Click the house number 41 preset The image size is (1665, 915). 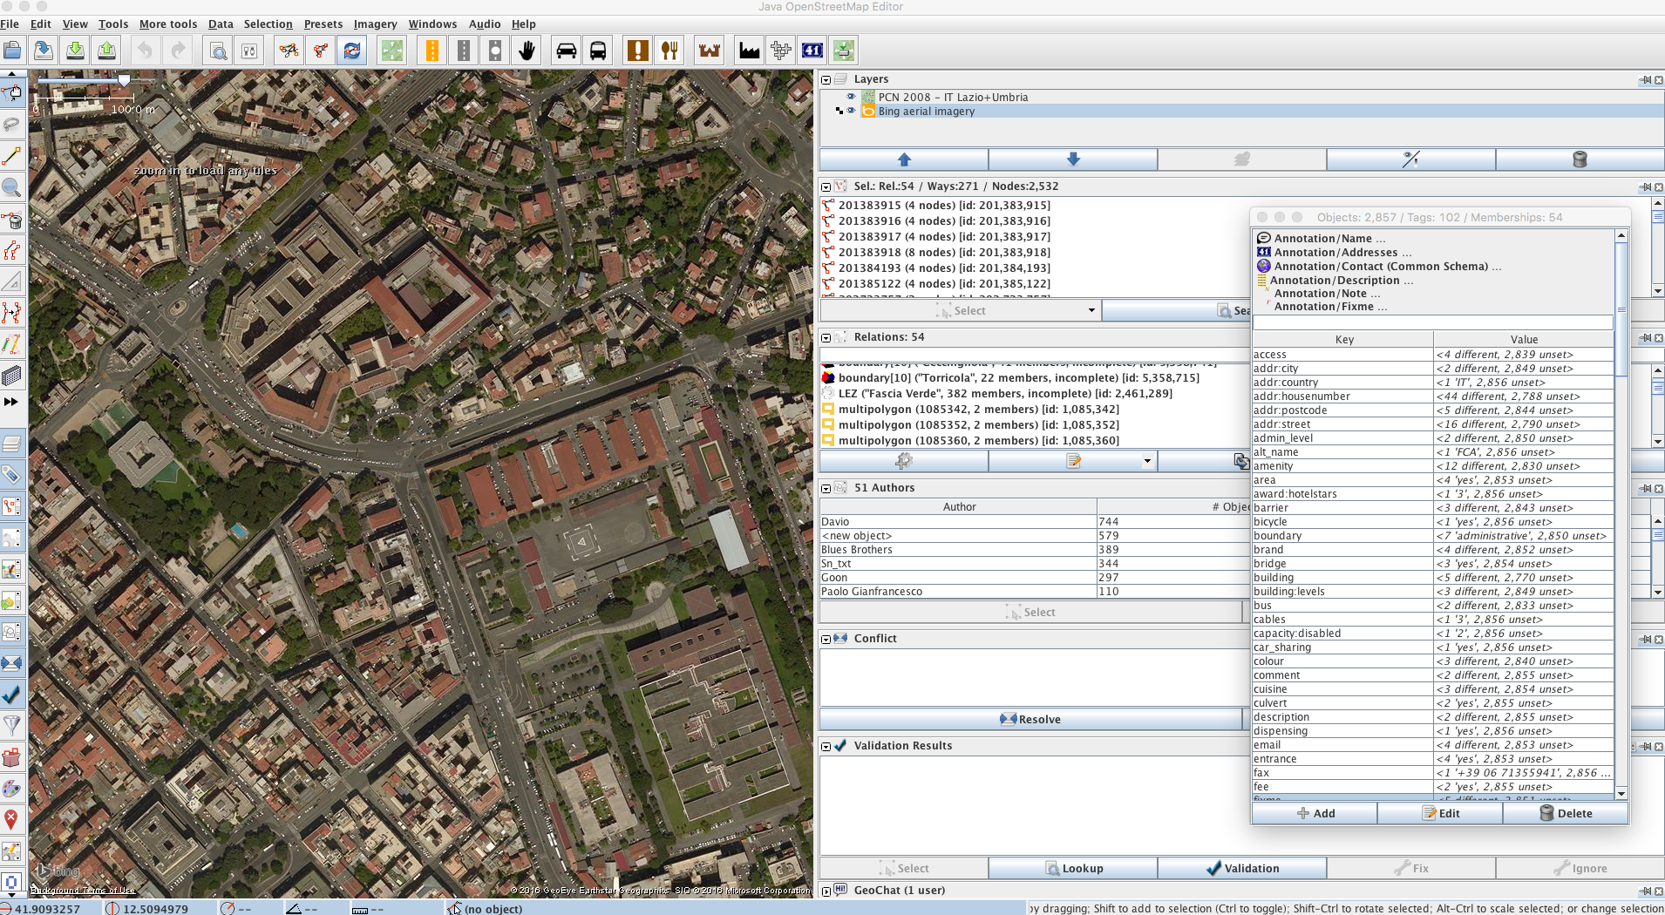pyautogui.click(x=812, y=51)
